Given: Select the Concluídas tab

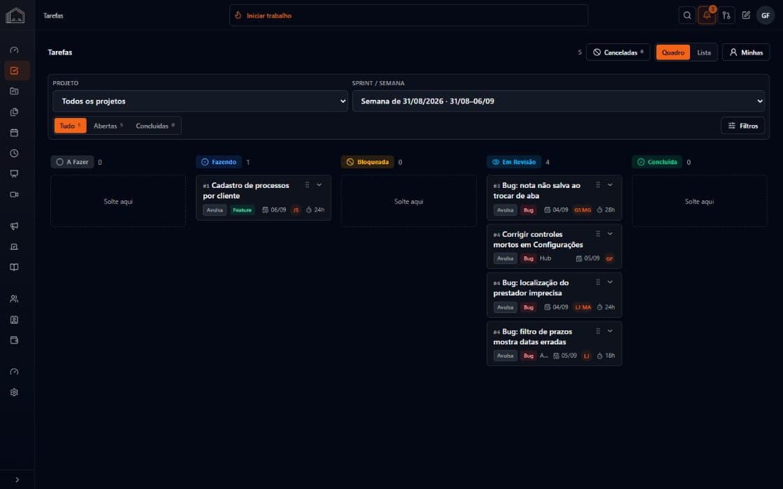Looking at the screenshot, I should pos(155,126).
